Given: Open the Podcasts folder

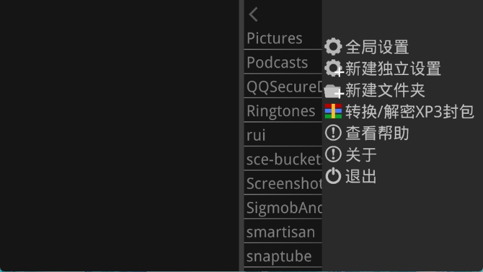Looking at the screenshot, I should tap(277, 63).
